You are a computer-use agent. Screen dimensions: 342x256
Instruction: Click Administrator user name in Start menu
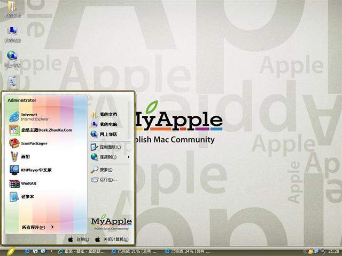22,100
